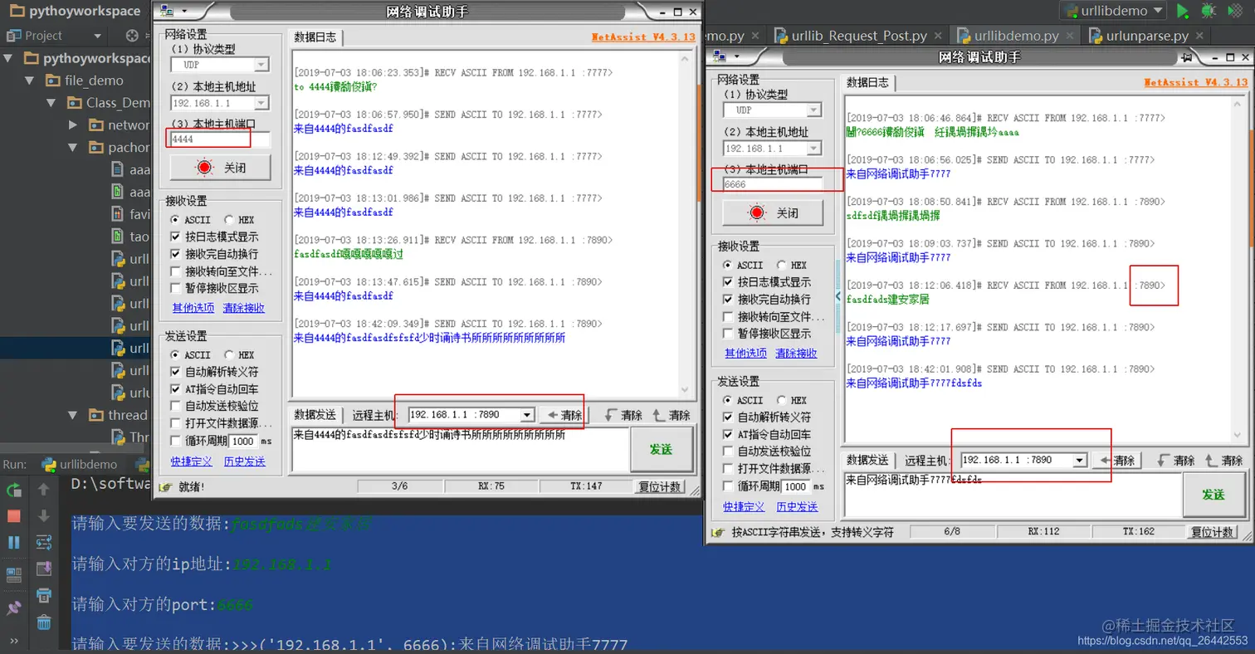The height and width of the screenshot is (654, 1255).
Task: Click the down arrow icon in Run panel
Action: click(x=44, y=516)
